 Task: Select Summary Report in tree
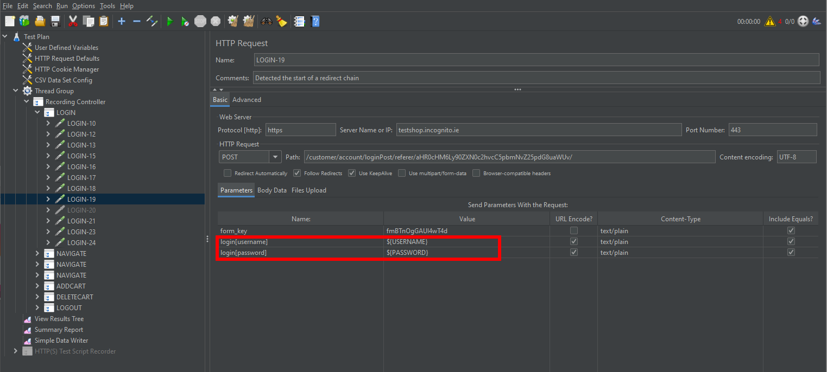pos(59,330)
